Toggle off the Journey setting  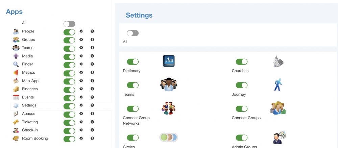[x=242, y=85]
